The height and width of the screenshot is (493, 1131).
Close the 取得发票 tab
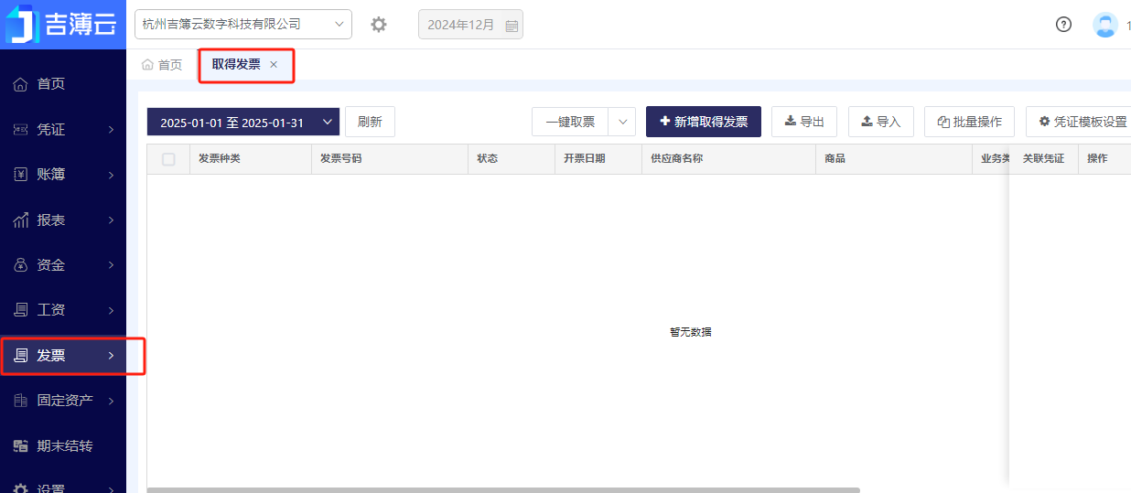coord(274,65)
